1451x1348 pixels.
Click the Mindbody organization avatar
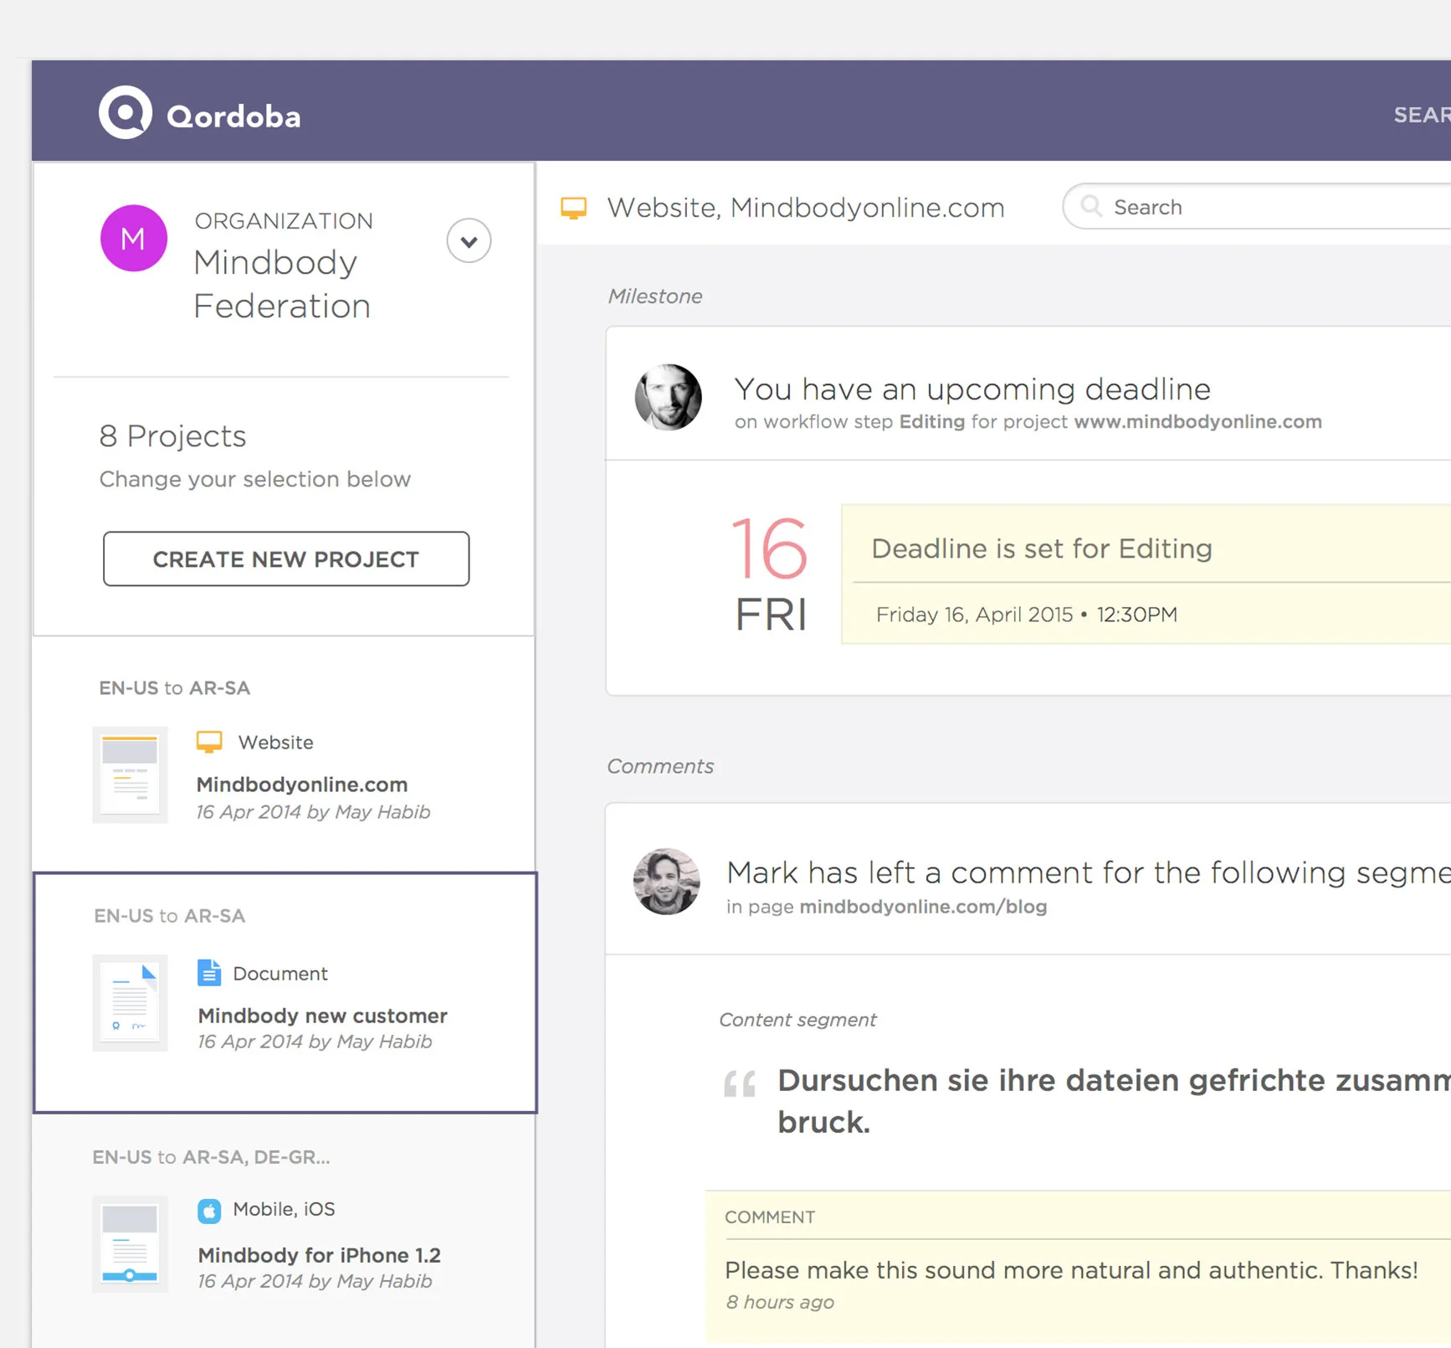pos(134,238)
